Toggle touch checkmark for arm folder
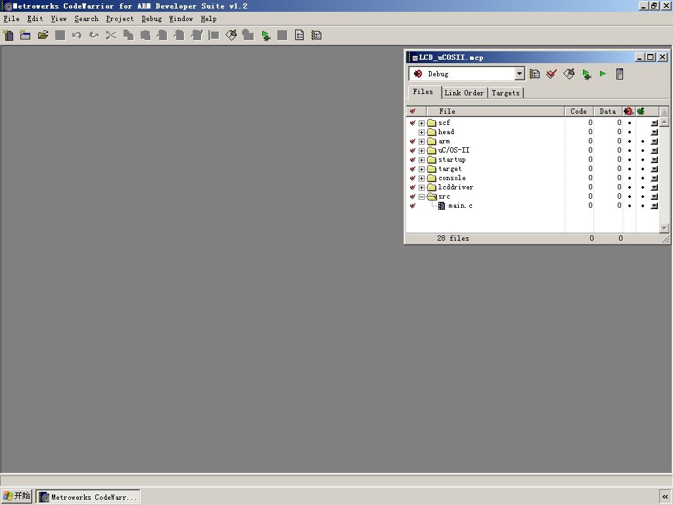The image size is (673, 505). pyautogui.click(x=413, y=141)
